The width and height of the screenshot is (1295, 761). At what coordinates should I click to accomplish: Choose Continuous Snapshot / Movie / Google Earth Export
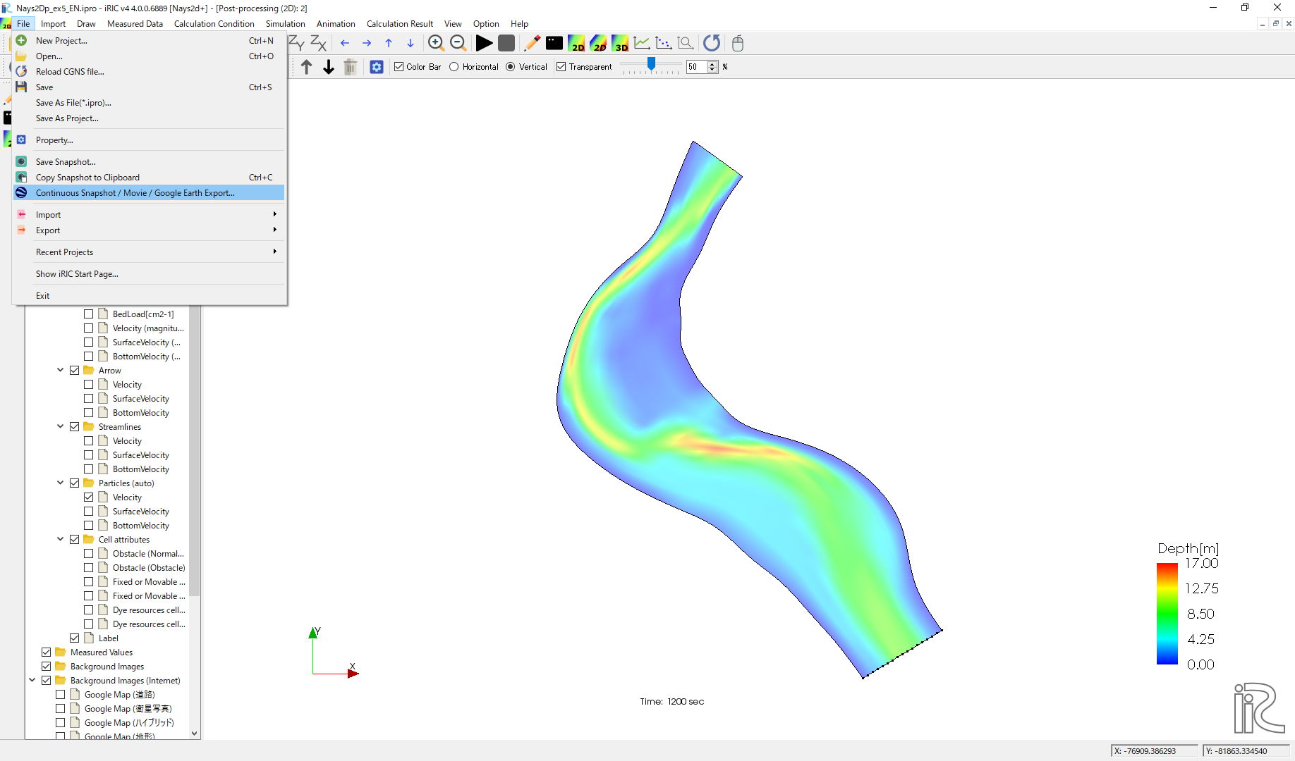tap(149, 193)
